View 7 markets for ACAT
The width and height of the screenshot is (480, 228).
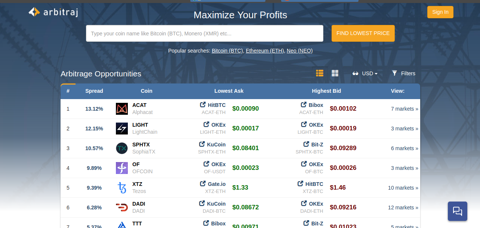click(x=404, y=109)
